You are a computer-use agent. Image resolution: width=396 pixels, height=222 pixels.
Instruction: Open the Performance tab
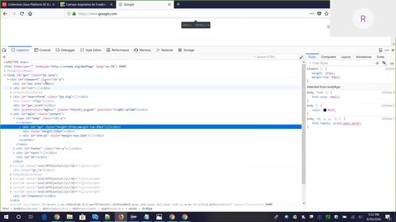[118, 50]
